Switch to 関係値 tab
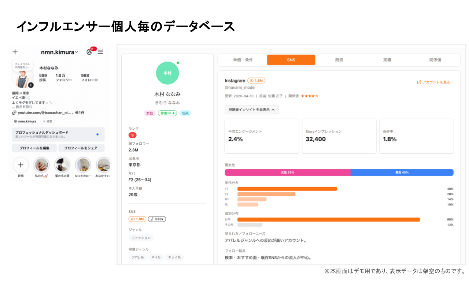This screenshot has width=469, height=293. pyautogui.click(x=435, y=60)
